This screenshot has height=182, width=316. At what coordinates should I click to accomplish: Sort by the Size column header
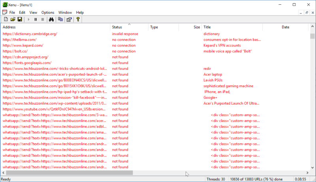(x=190, y=27)
